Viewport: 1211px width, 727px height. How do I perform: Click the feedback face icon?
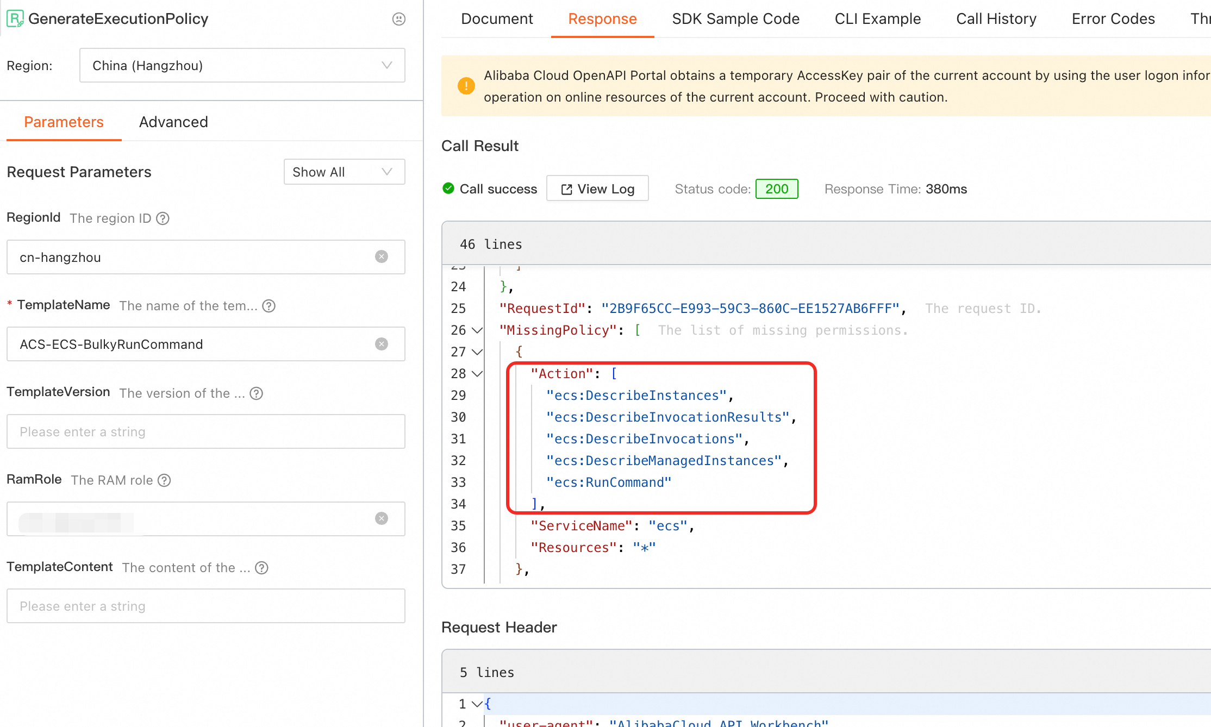coord(399,19)
